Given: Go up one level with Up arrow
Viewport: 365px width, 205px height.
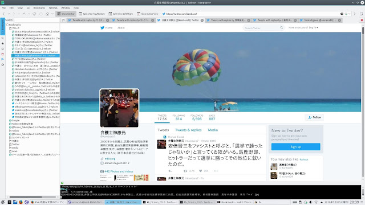Looking at the screenshot, I should 24,14.
